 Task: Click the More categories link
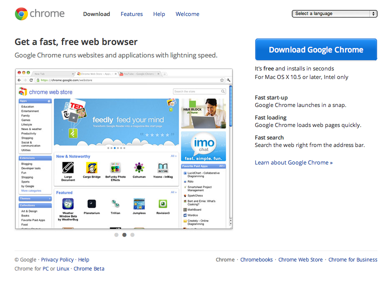(31, 191)
